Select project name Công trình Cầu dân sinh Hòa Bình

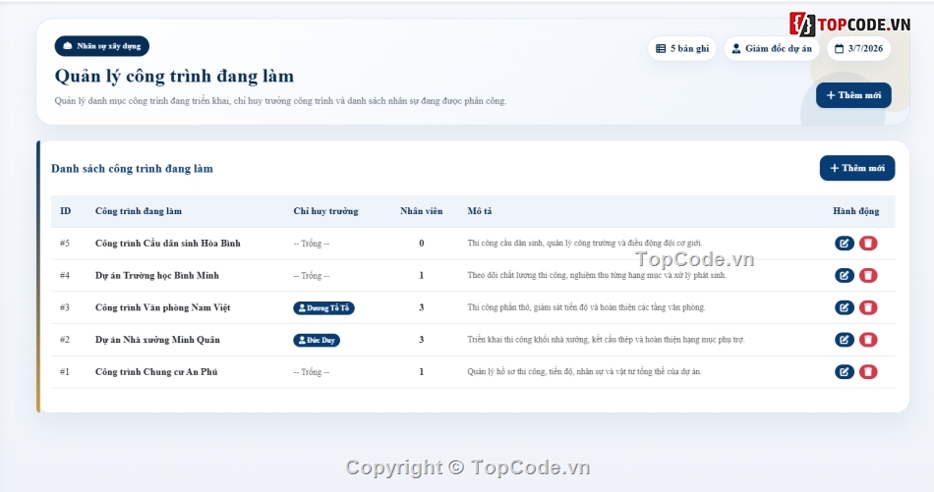pos(168,244)
